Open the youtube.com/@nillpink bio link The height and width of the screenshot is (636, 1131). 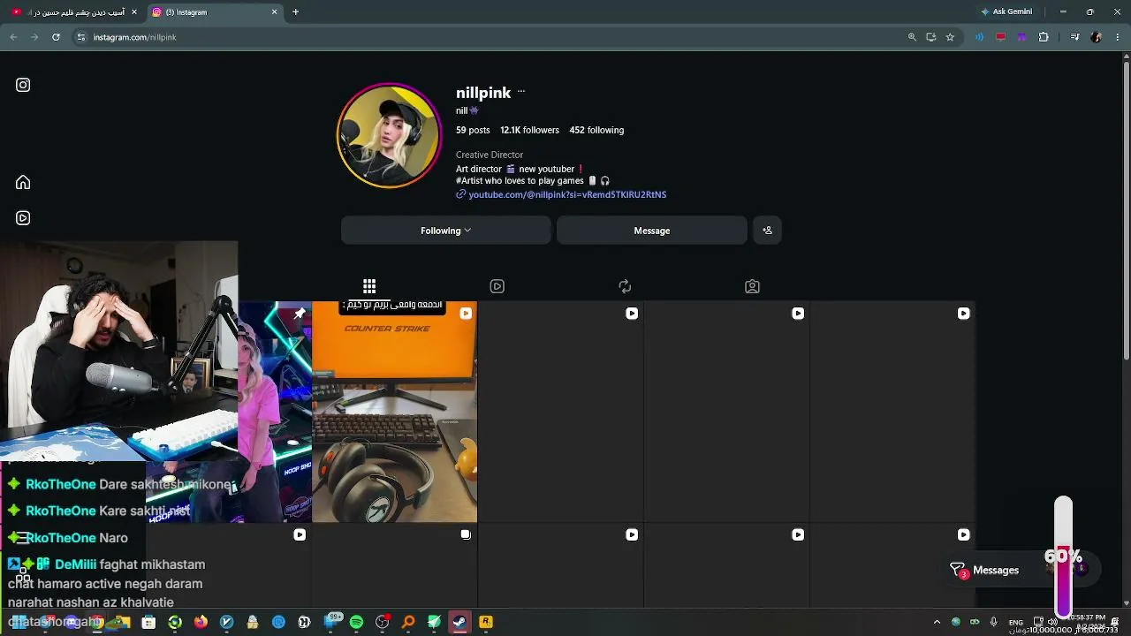click(x=567, y=194)
